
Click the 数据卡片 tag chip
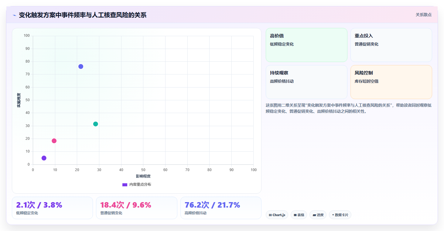click(x=340, y=215)
